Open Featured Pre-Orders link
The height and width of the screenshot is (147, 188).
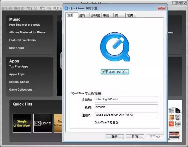22,40
